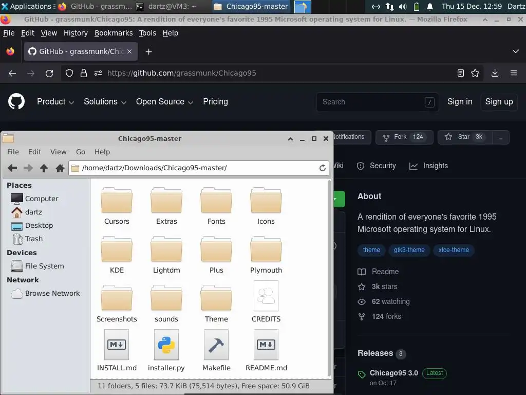This screenshot has height=395, width=526.
Task: Select the README.md markdown file
Action: click(266, 351)
